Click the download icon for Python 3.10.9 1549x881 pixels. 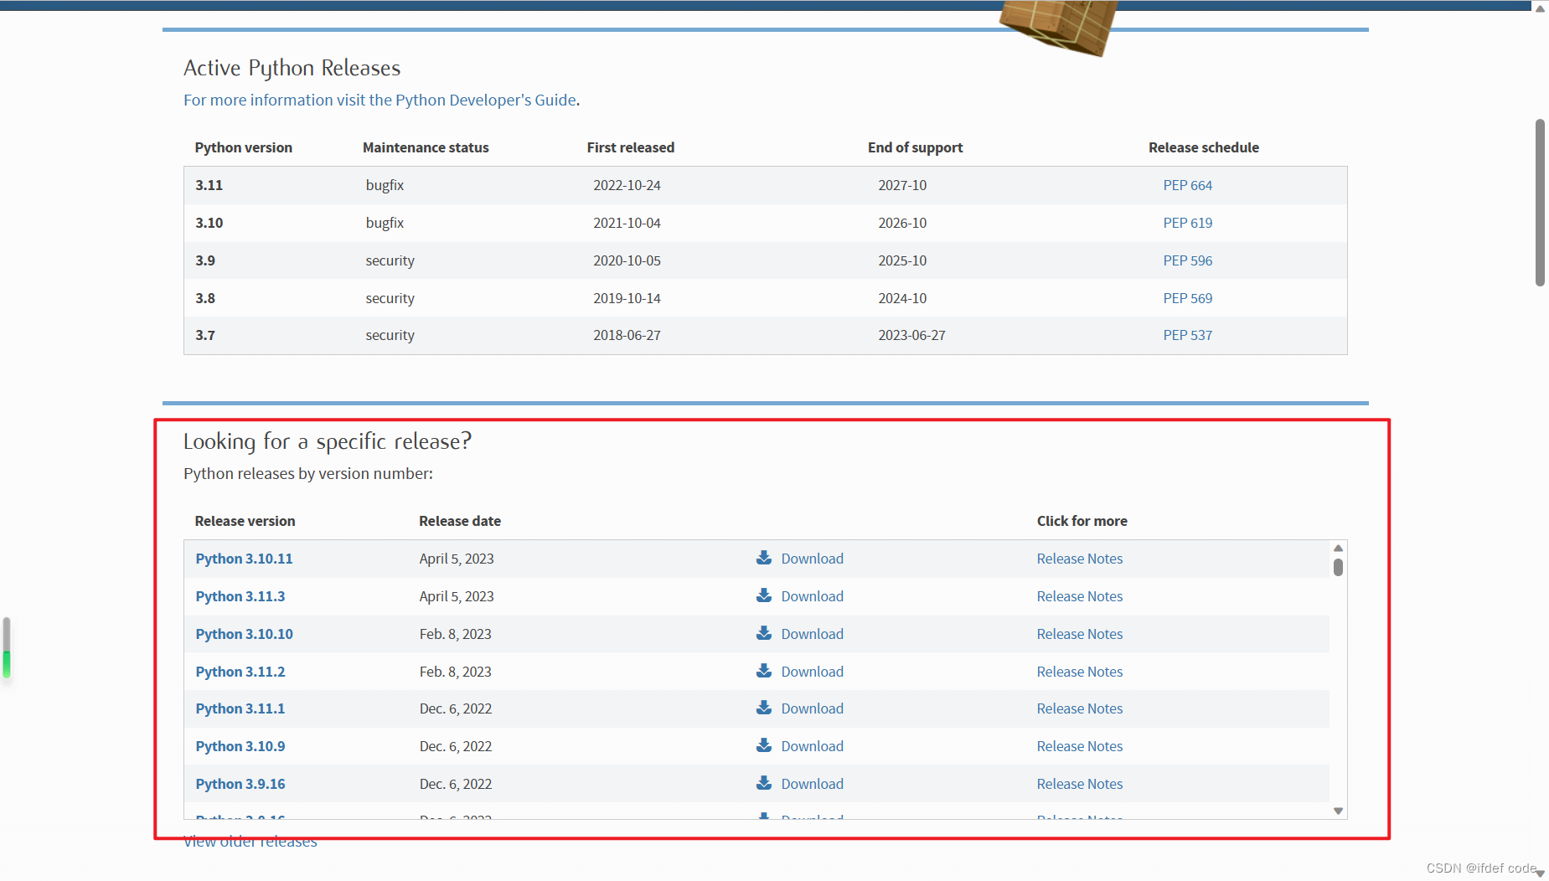click(763, 745)
